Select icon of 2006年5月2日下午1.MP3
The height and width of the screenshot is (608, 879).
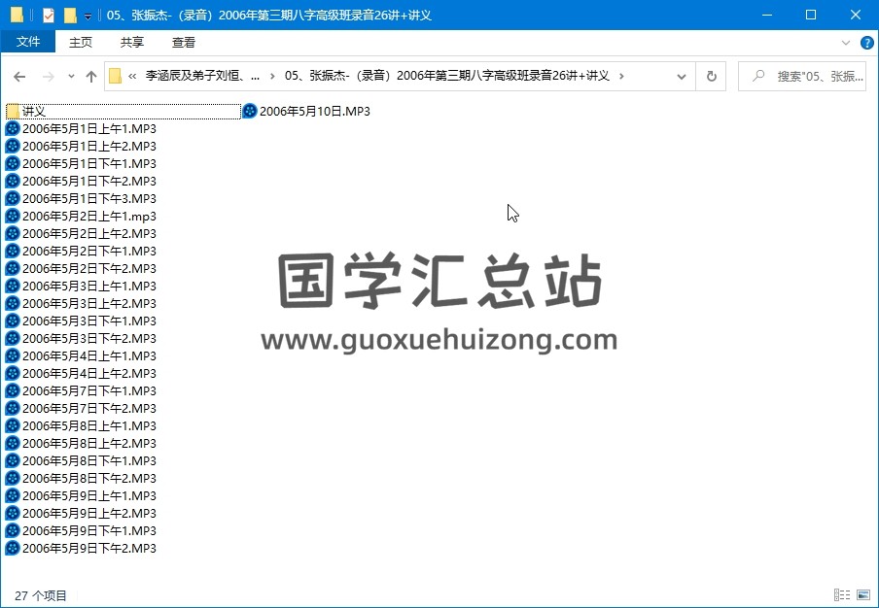click(x=13, y=251)
